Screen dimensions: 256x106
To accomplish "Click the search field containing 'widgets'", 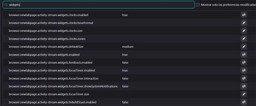I will click(99, 5).
